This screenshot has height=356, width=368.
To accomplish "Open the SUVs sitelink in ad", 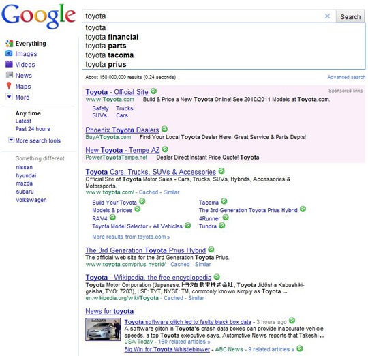I will [99, 115].
